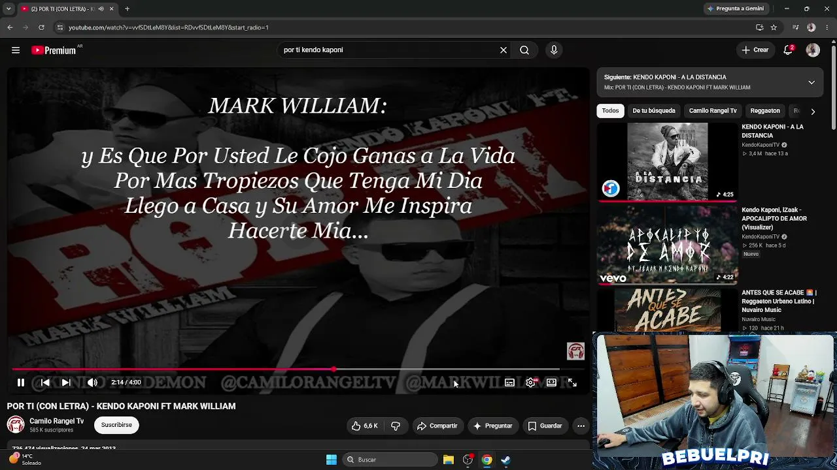The image size is (837, 470).
Task: Like the video with thumbs up
Action: tap(364, 426)
